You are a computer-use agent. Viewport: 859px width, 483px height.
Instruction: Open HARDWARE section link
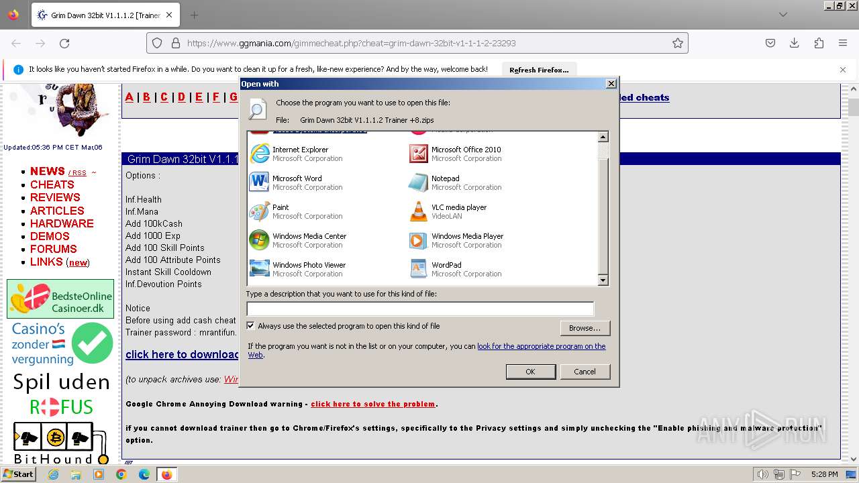click(x=62, y=223)
